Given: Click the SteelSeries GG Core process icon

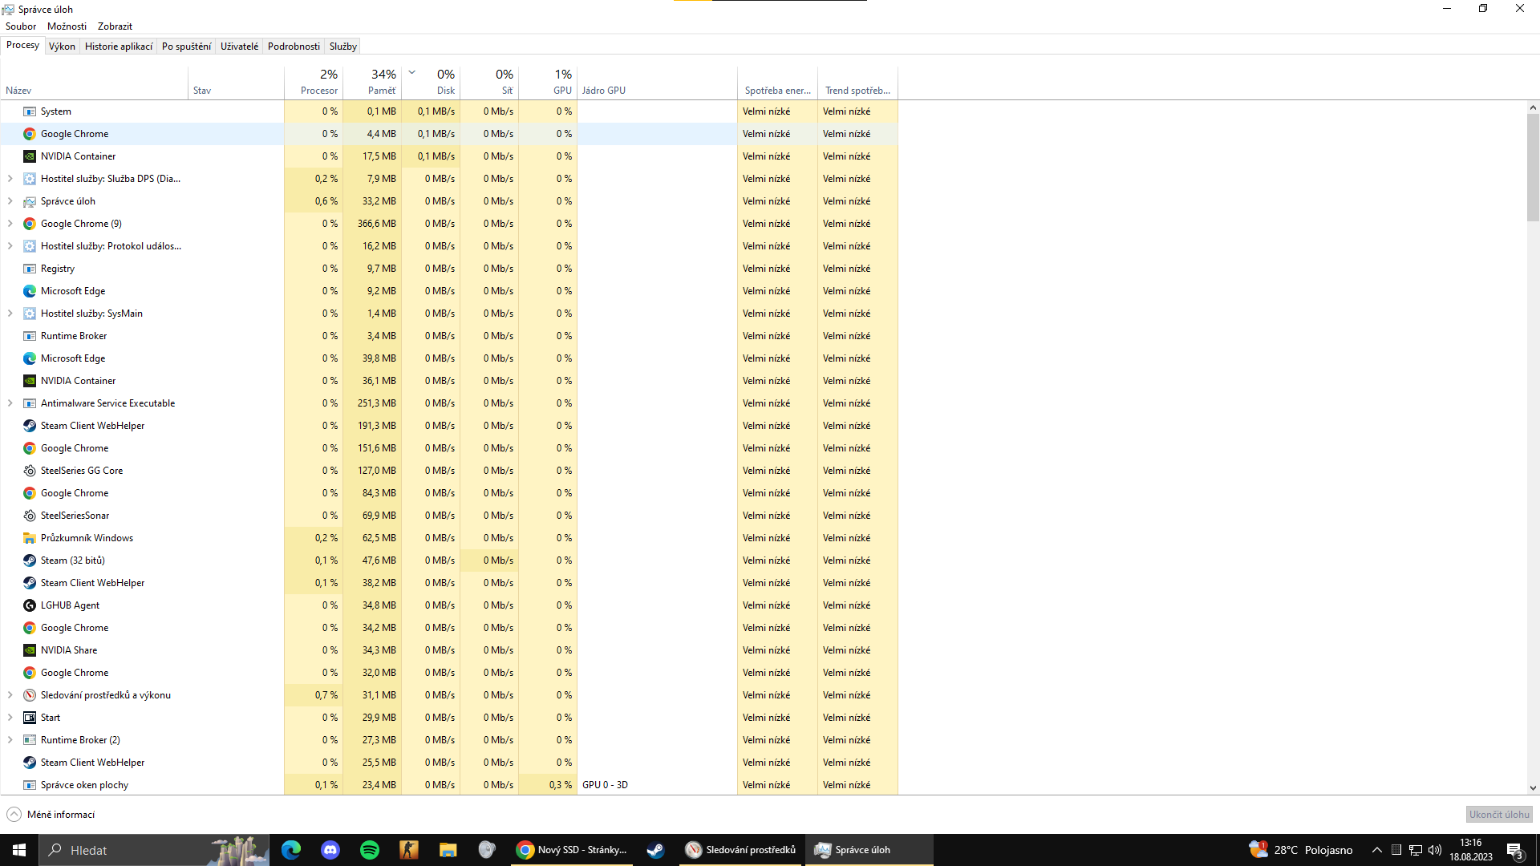Looking at the screenshot, I should tap(30, 471).
